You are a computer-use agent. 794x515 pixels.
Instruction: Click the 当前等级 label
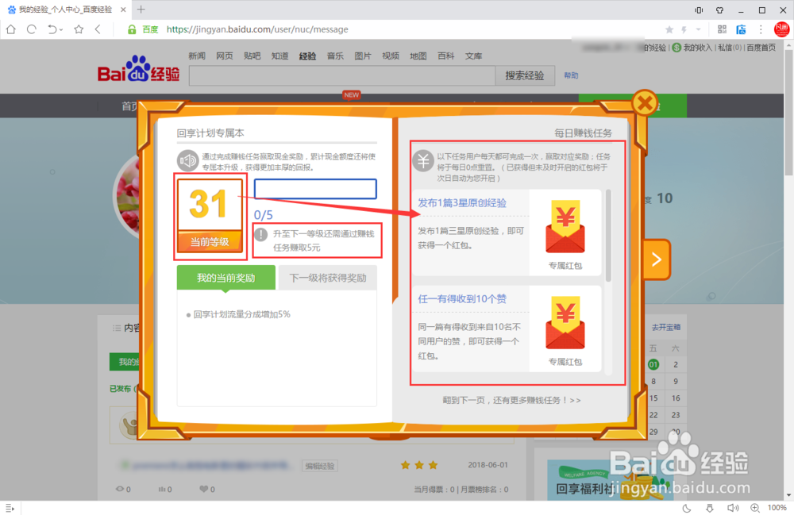click(210, 242)
